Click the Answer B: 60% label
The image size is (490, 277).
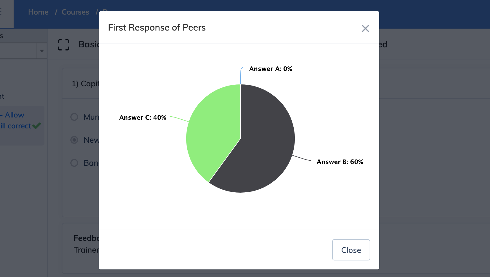click(x=340, y=162)
